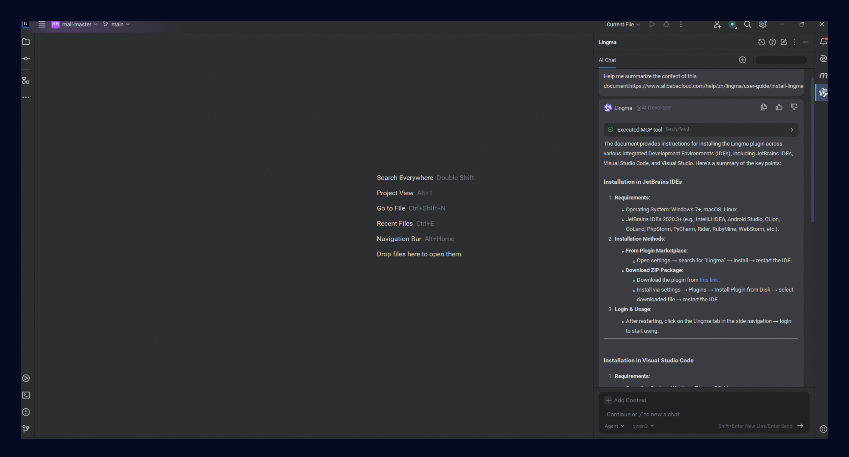Click the Lingma chat vertical scrollbar
This screenshot has height=457, width=849.
click(812, 150)
